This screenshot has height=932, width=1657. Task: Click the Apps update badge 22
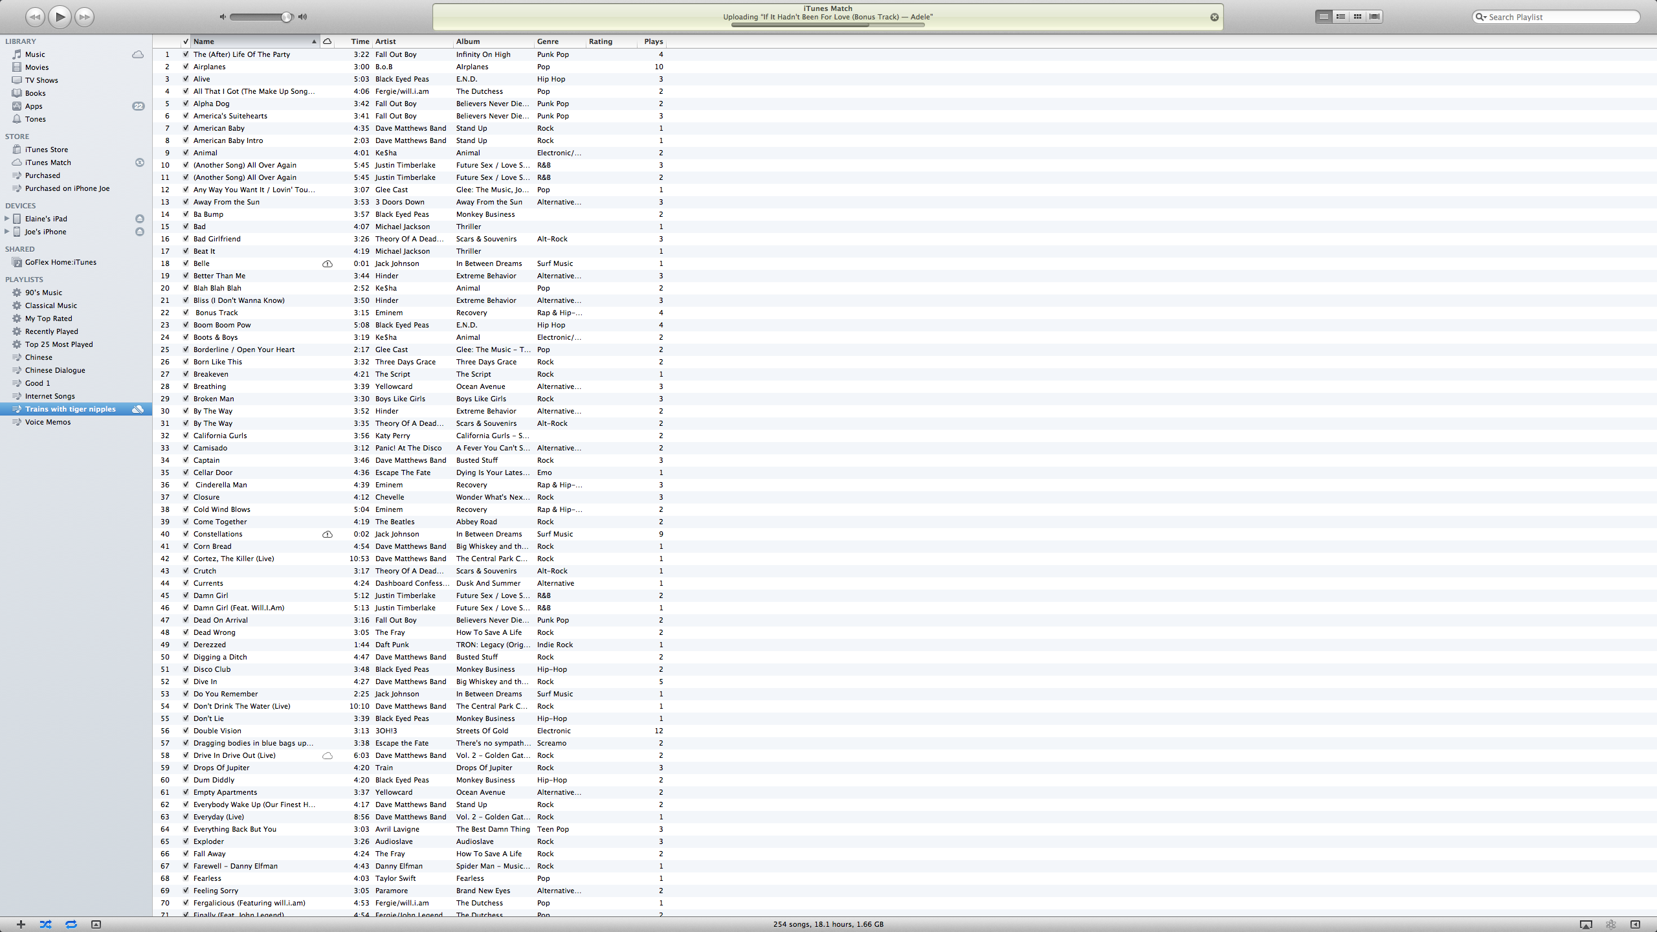click(x=139, y=106)
